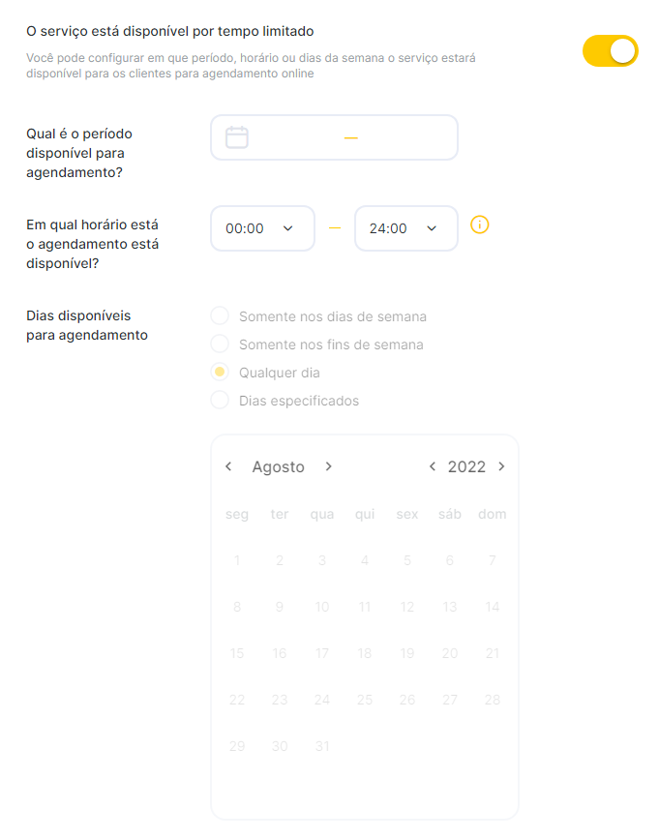Image resolution: width=659 pixels, height=839 pixels.
Task: Click the 2022 year label
Action: coord(466,466)
